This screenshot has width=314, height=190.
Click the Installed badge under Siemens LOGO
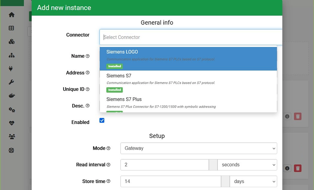[x=115, y=66]
